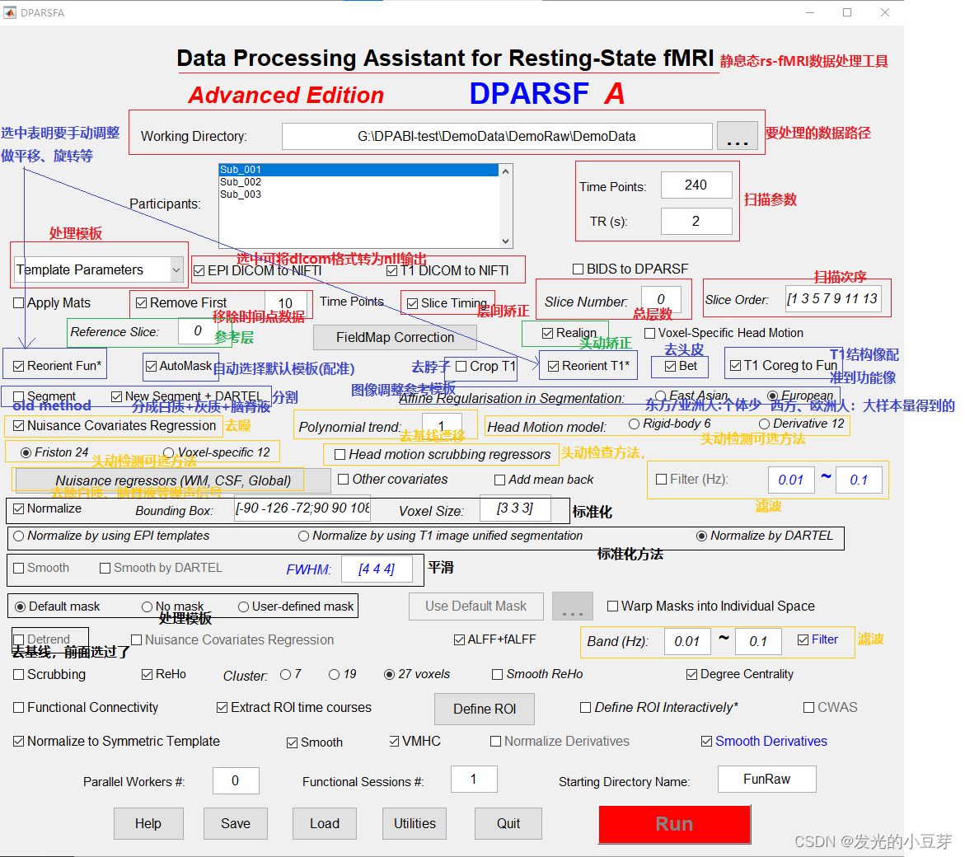Toggle Reorient Fun* checkbox
Image resolution: width=965 pixels, height=857 pixels.
(x=18, y=366)
